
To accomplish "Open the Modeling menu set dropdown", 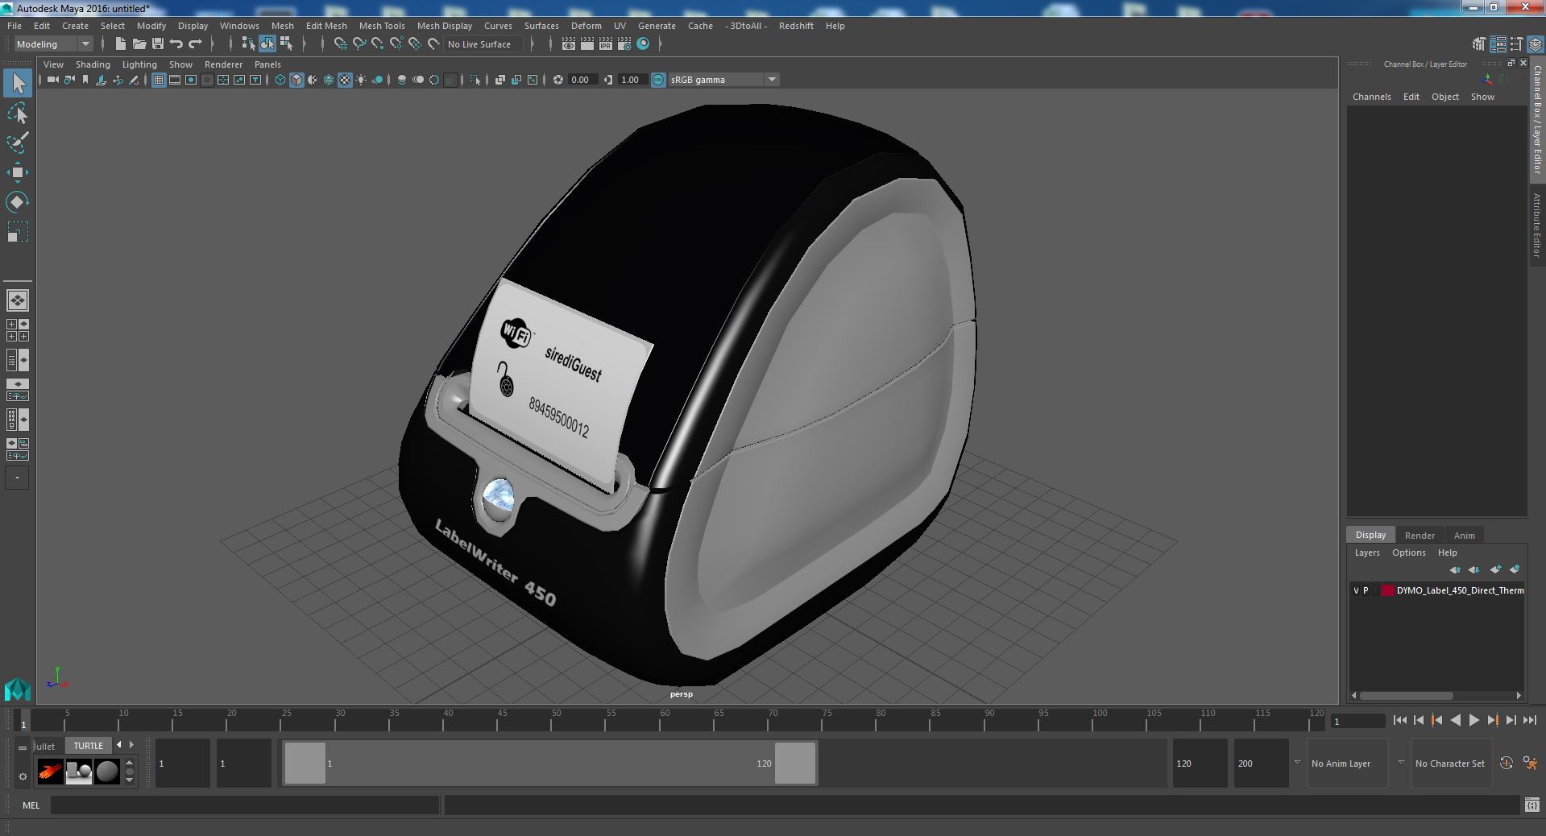I will [53, 44].
